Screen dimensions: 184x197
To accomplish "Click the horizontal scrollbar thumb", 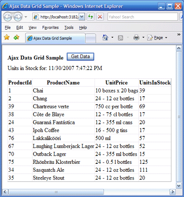I will tap(56, 192).
